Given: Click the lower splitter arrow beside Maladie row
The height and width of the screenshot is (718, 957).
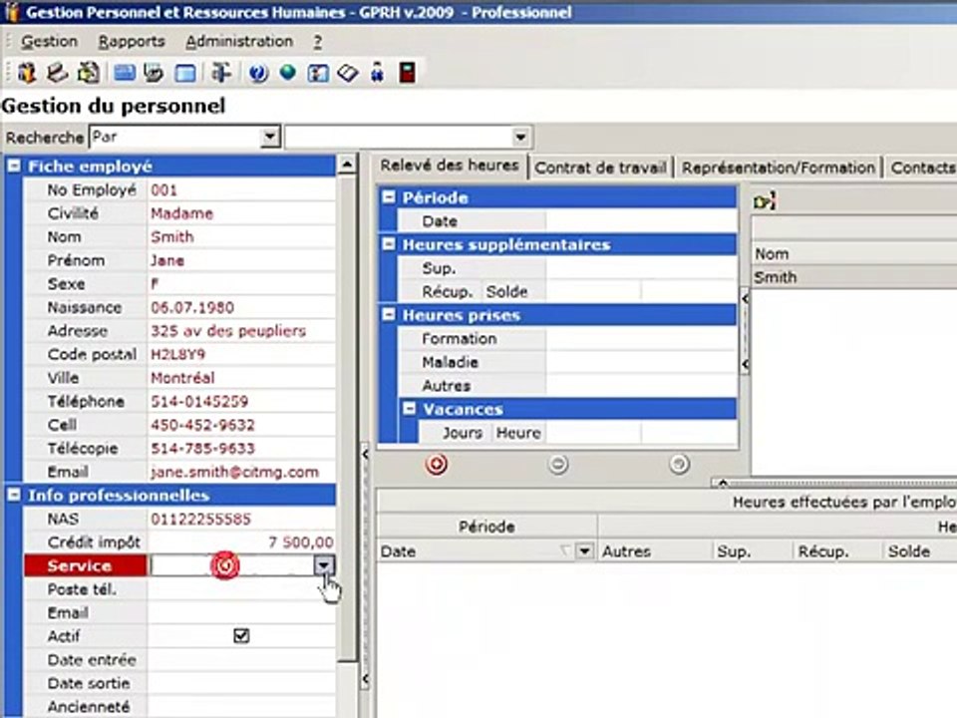Looking at the screenshot, I should tap(745, 365).
